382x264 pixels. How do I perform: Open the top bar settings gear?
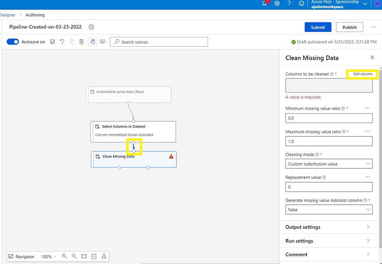coord(277,4)
